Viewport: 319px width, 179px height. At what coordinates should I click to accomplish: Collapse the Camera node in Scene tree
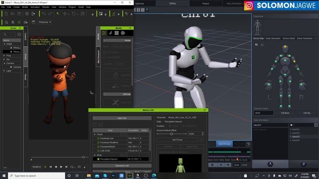(x=4, y=63)
